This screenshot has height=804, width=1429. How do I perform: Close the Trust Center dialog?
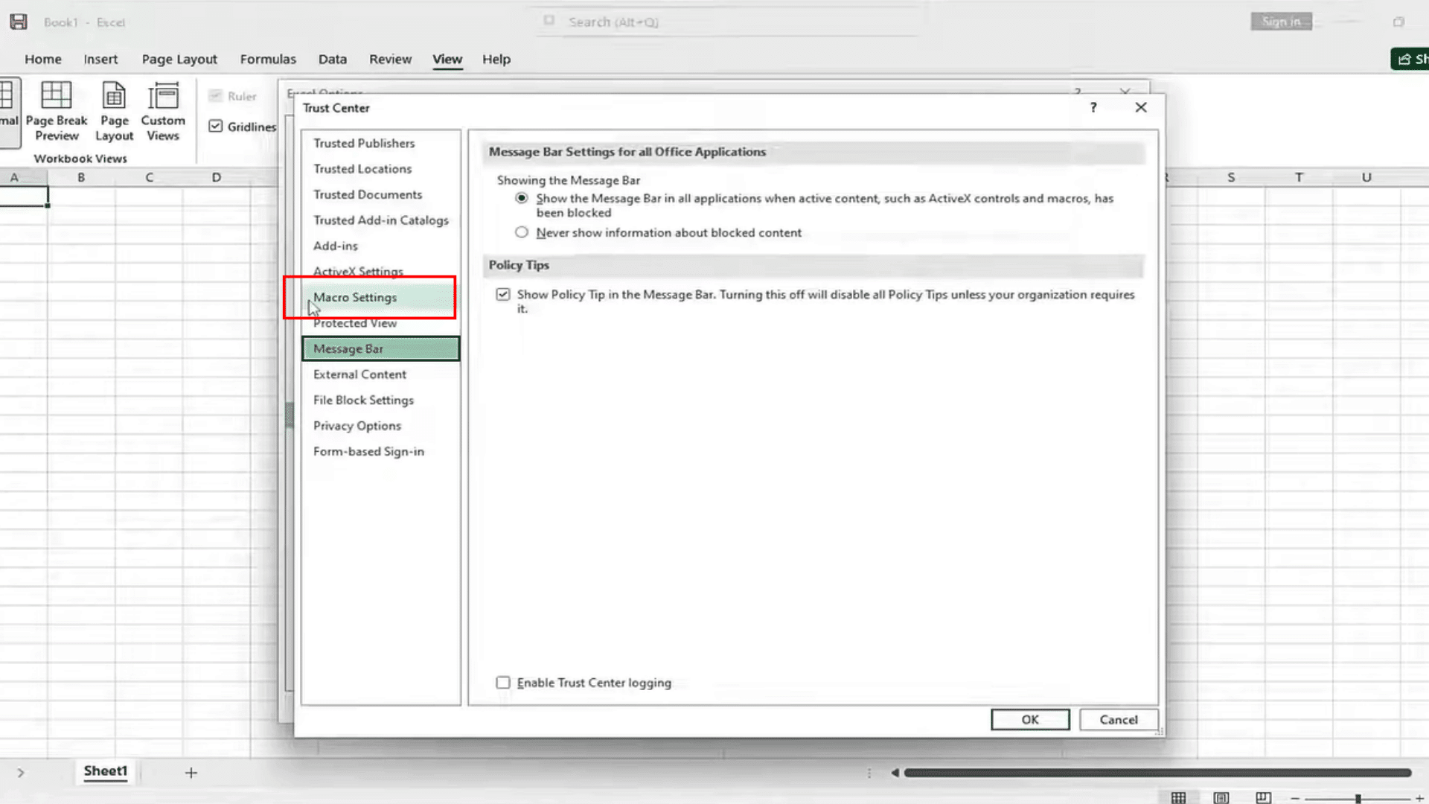[x=1141, y=107]
